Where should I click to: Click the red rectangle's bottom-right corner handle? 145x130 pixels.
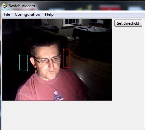pyautogui.click(x=69, y=68)
